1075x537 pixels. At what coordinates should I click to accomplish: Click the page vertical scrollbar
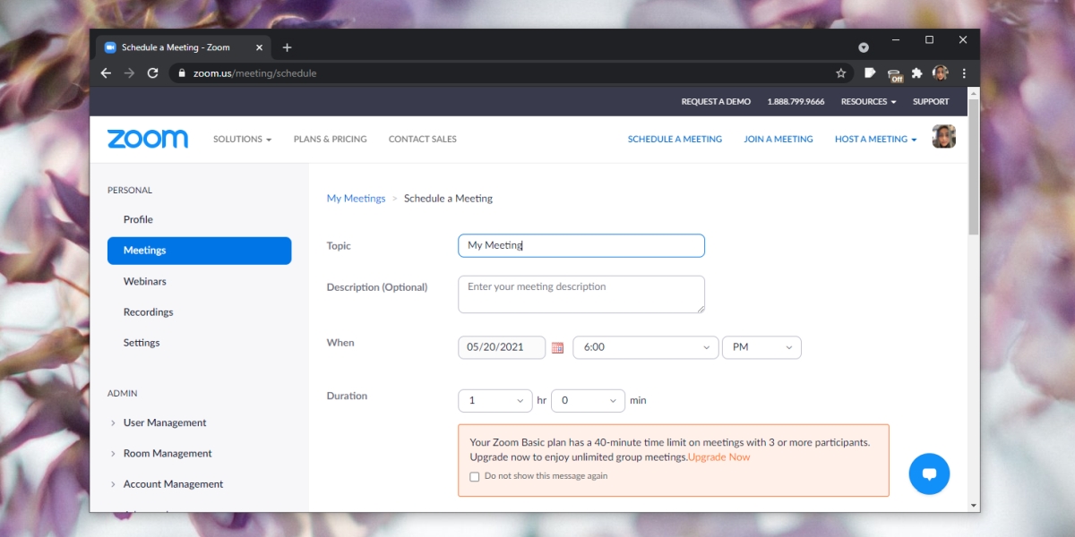tap(974, 166)
